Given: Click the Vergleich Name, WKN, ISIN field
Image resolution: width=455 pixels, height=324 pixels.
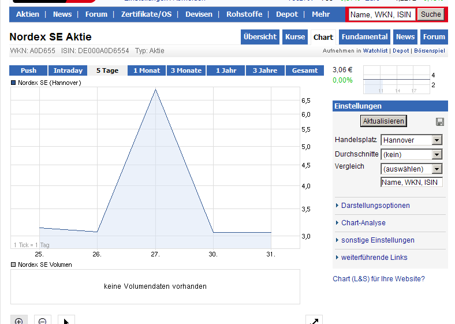Looking at the screenshot, I should tap(412, 183).
